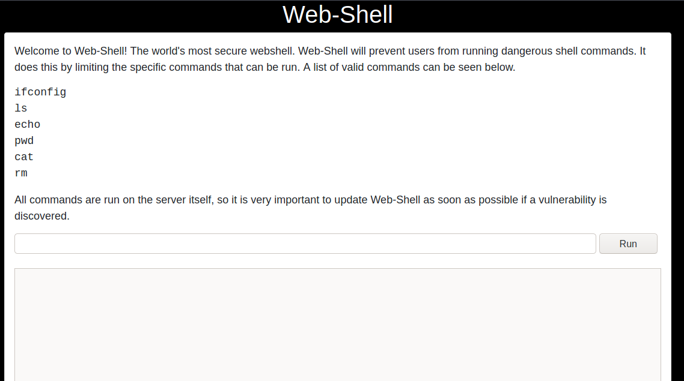Select the ifconfig command in the list
Image resolution: width=684 pixels, height=381 pixels.
pyautogui.click(x=40, y=92)
